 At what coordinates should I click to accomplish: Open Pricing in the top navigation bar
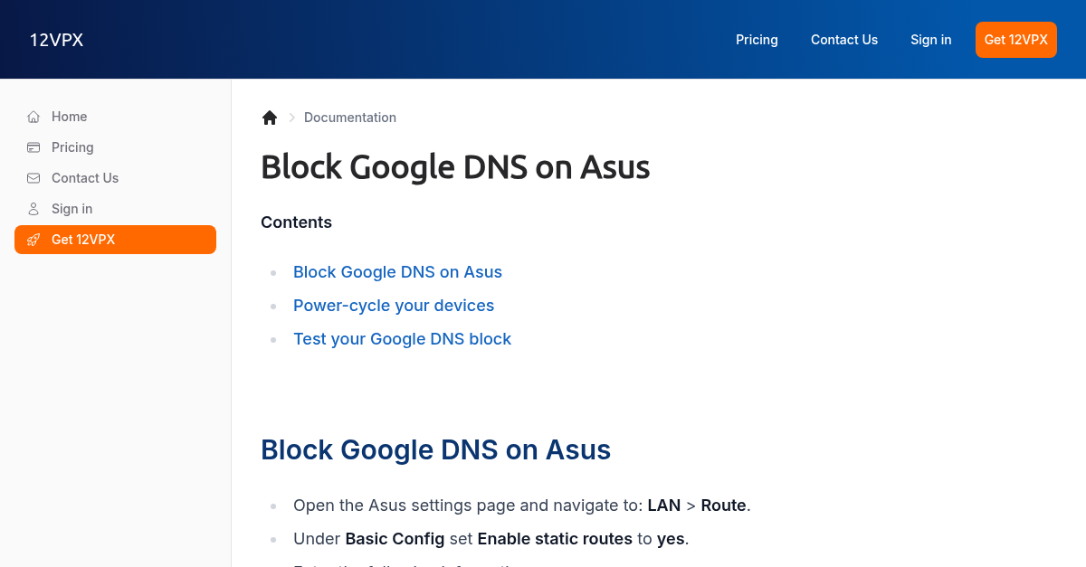click(757, 40)
